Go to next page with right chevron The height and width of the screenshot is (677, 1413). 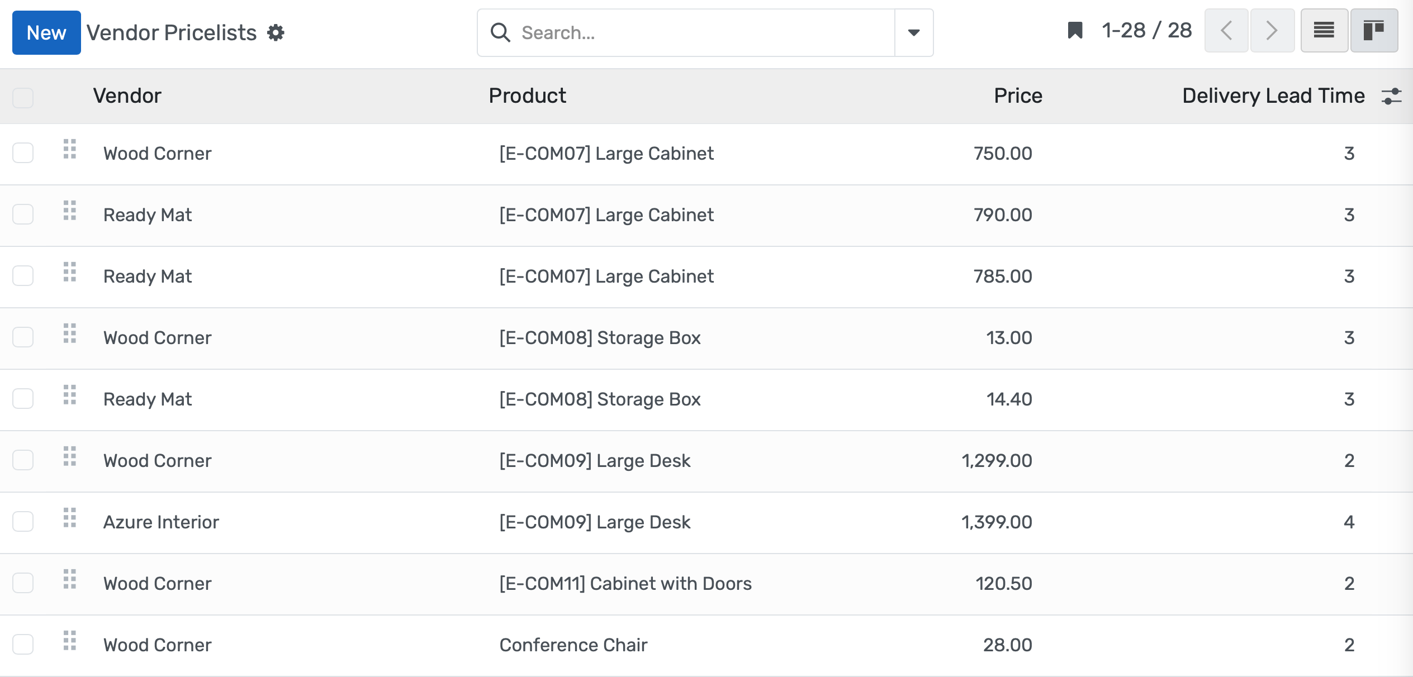(x=1272, y=30)
